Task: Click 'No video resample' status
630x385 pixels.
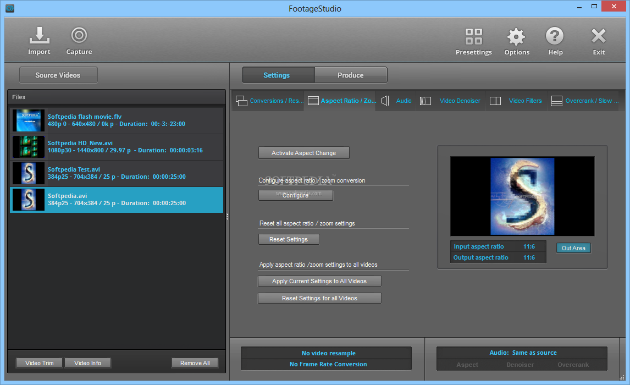Action: click(328, 353)
